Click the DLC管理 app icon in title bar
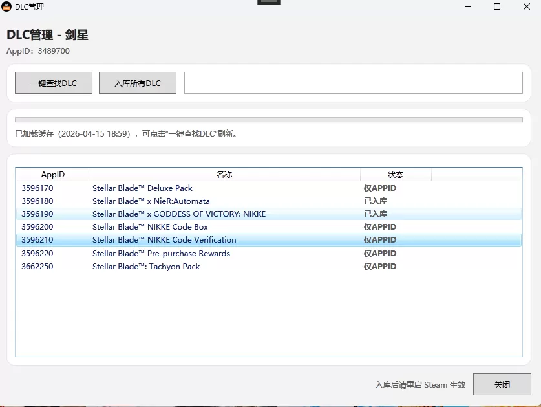This screenshot has height=407, width=541. [x=7, y=7]
